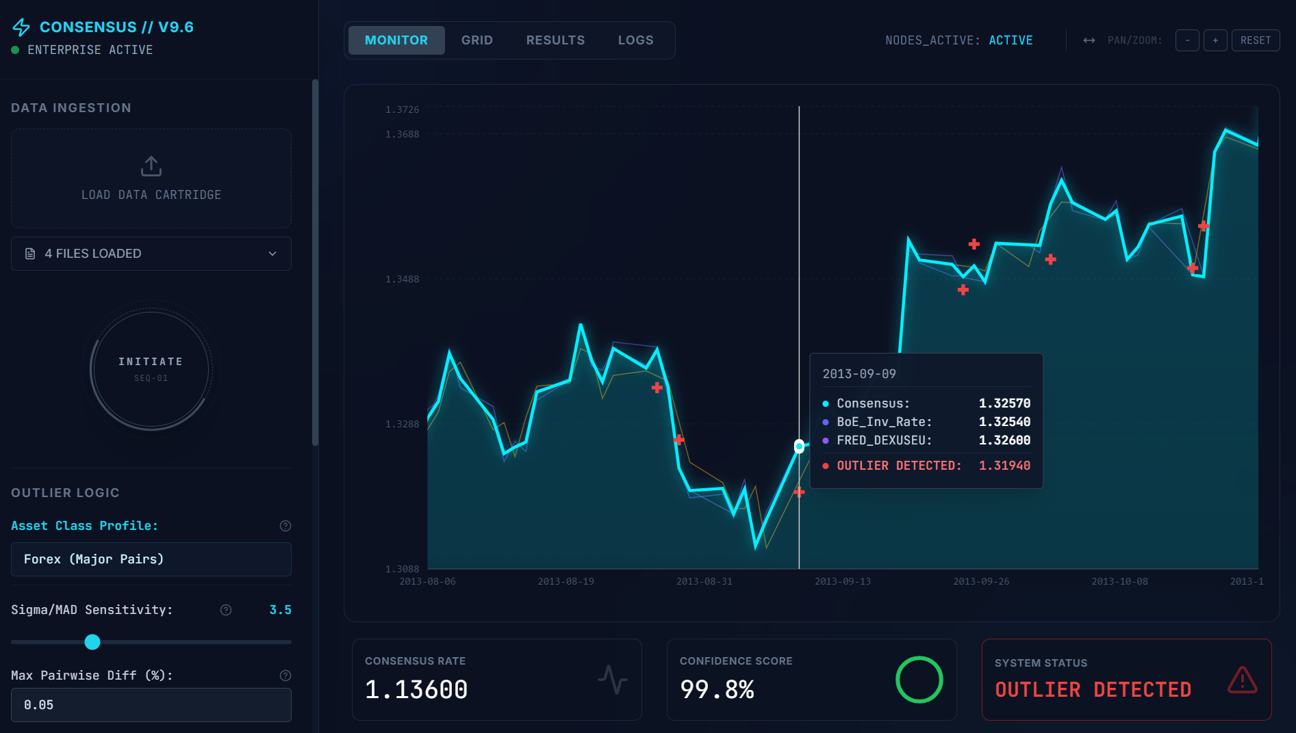Click the pan arrows icon beside PAN/ZOOM
This screenshot has height=733, width=1296.
pos(1089,40)
